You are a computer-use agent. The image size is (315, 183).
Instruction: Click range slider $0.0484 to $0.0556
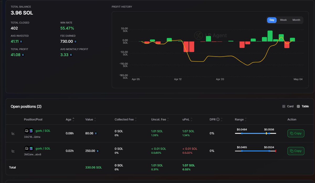(x=255, y=133)
